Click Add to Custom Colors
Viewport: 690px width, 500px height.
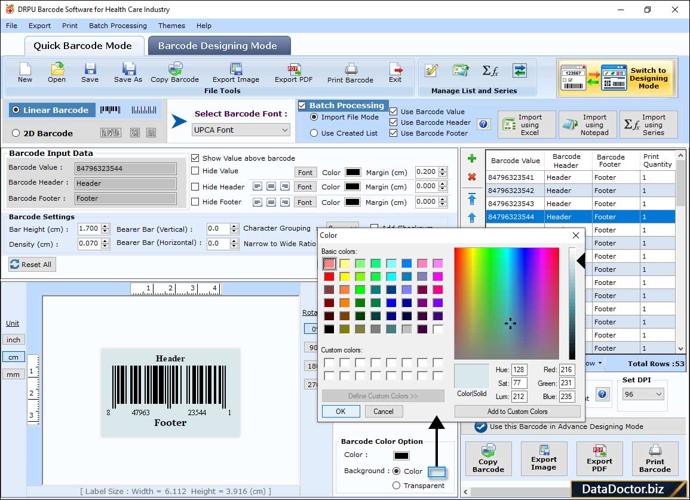pos(517,411)
